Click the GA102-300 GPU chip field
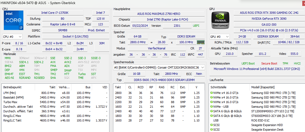305x132 pixels. pyautogui.click(x=269, y=25)
